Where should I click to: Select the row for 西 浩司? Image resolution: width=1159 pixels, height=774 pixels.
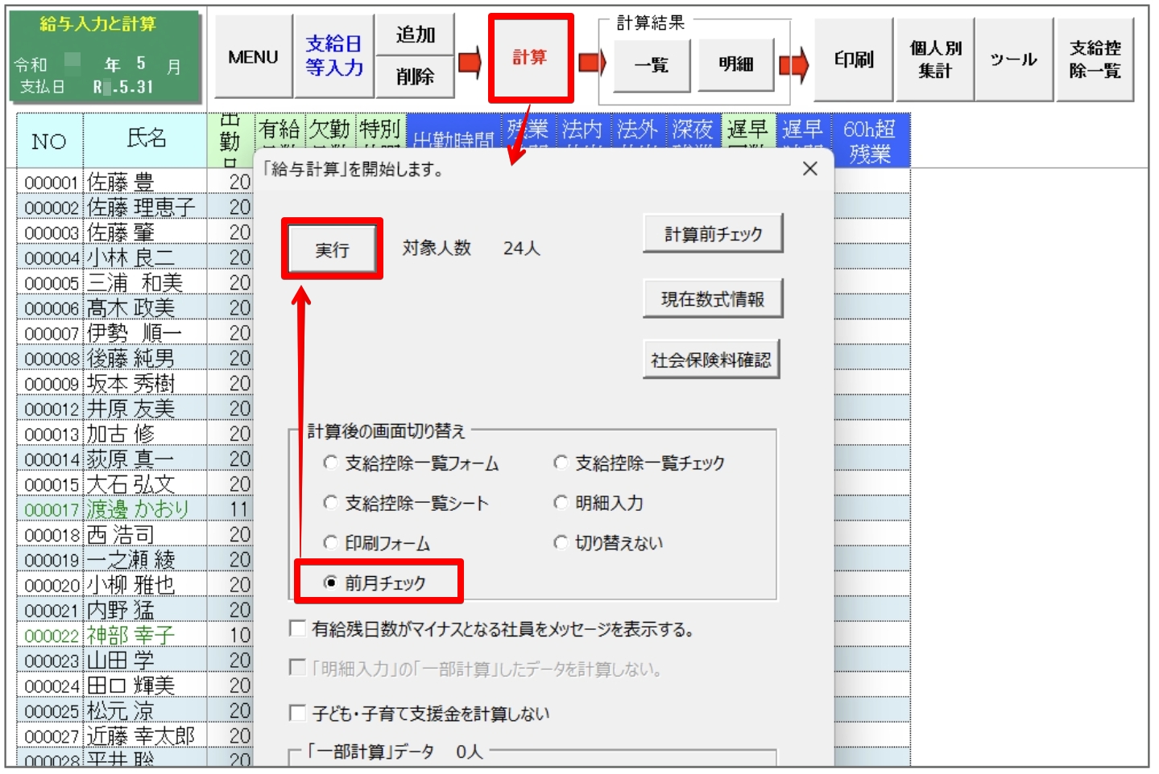(x=135, y=534)
